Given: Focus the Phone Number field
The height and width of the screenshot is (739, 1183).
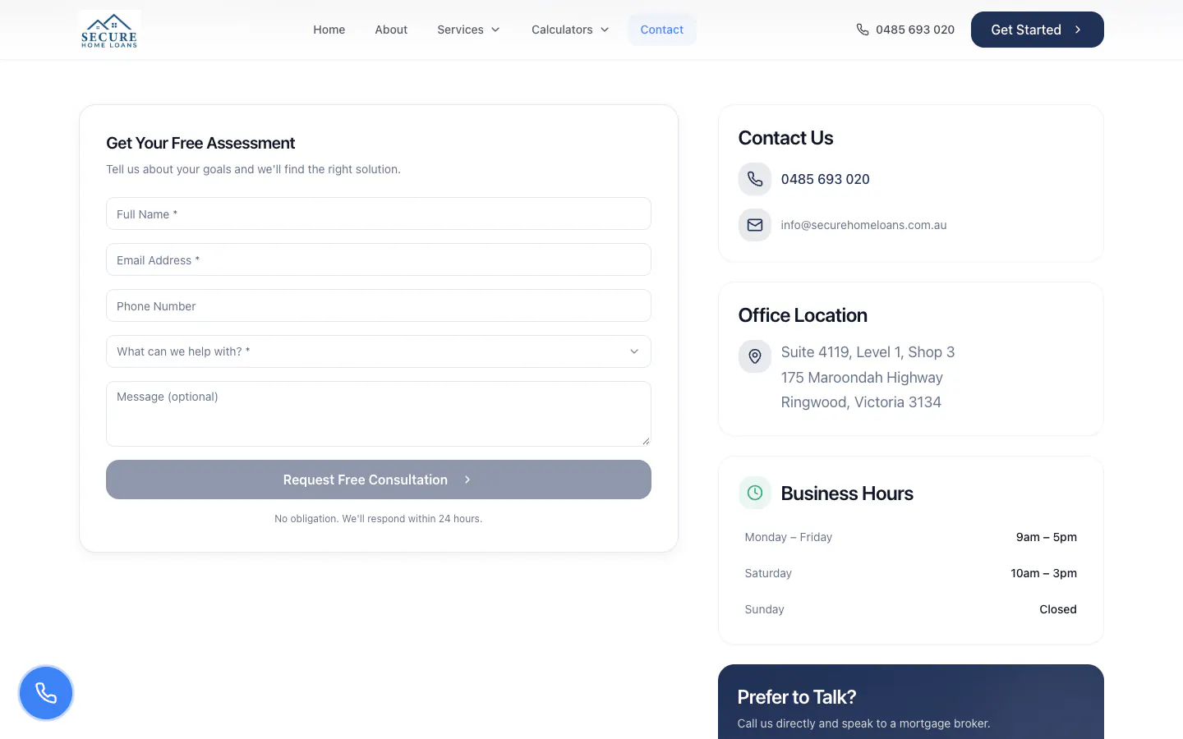Looking at the screenshot, I should click(x=379, y=305).
